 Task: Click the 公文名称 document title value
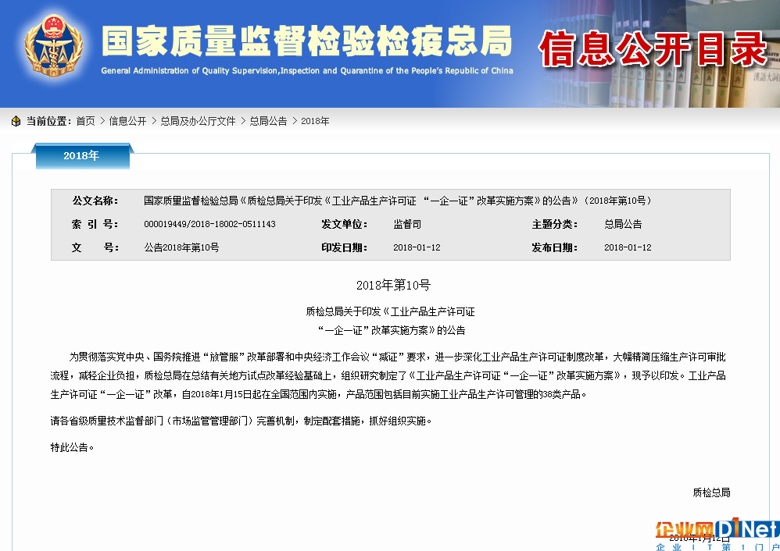[398, 201]
